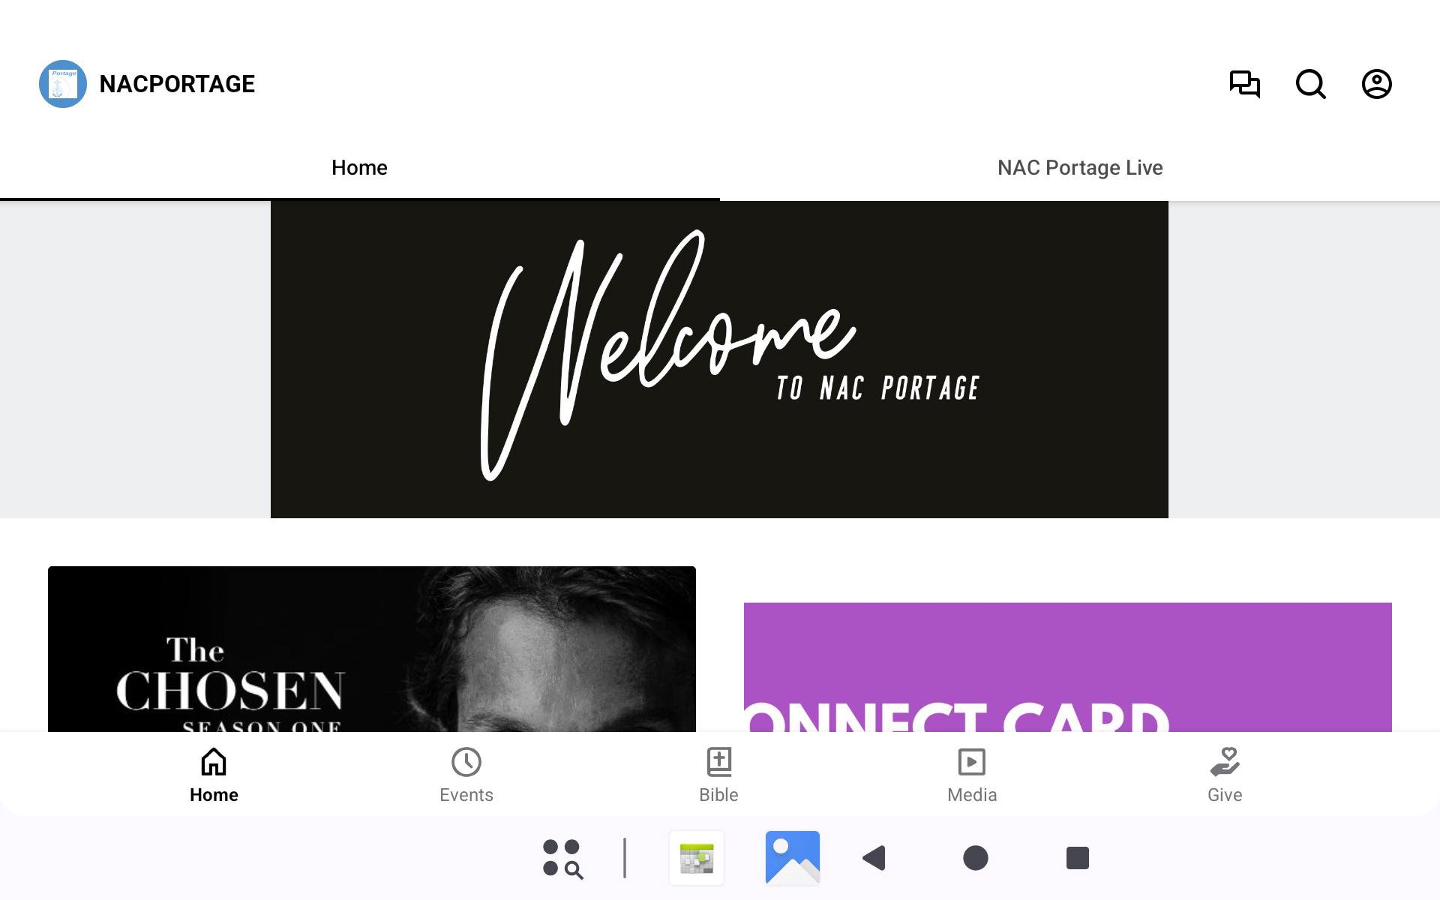
Task: Tap the search magnifier icon
Action: (x=1311, y=84)
